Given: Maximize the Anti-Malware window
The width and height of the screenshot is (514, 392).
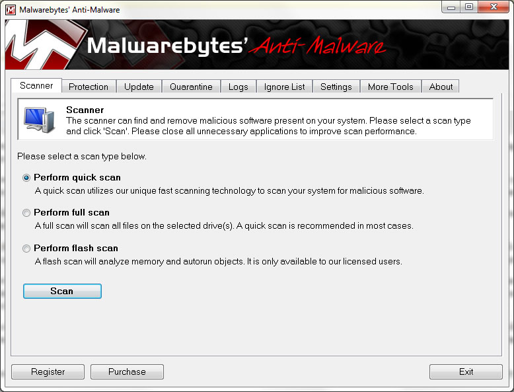Looking at the screenshot, I should [x=469, y=7].
